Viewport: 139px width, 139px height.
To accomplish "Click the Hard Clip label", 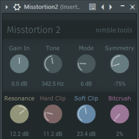I will coord(53,99).
